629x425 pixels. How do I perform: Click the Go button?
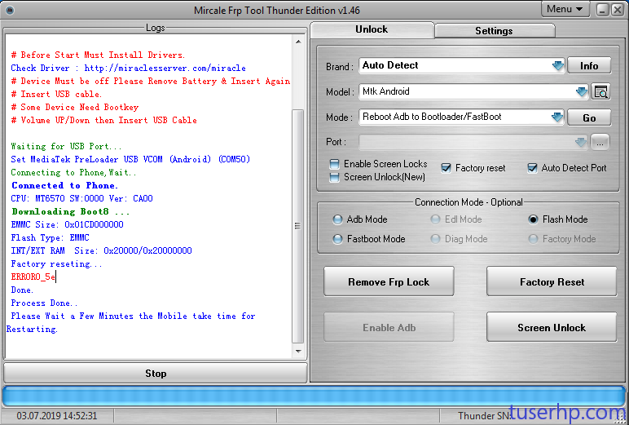click(x=589, y=118)
